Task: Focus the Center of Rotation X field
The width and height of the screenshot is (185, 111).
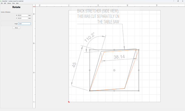Action: click(23, 15)
